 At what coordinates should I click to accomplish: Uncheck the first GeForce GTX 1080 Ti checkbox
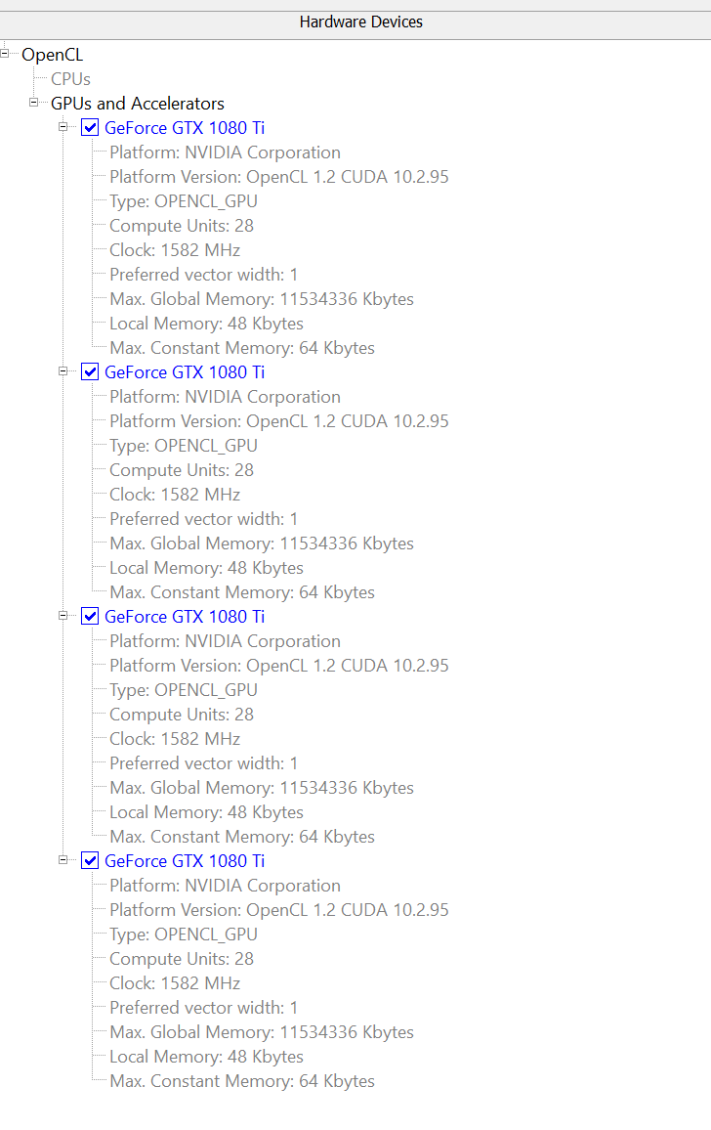(x=90, y=128)
